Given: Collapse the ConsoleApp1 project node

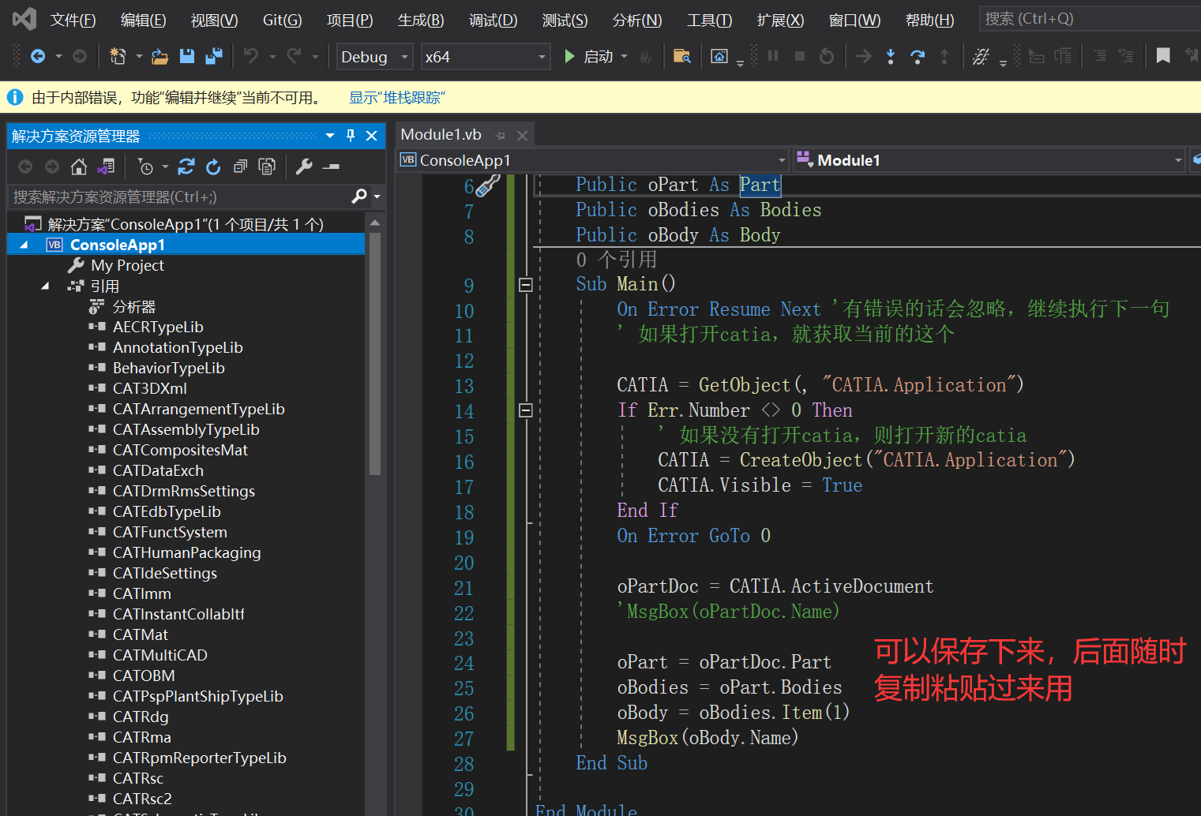Looking at the screenshot, I should pos(24,245).
